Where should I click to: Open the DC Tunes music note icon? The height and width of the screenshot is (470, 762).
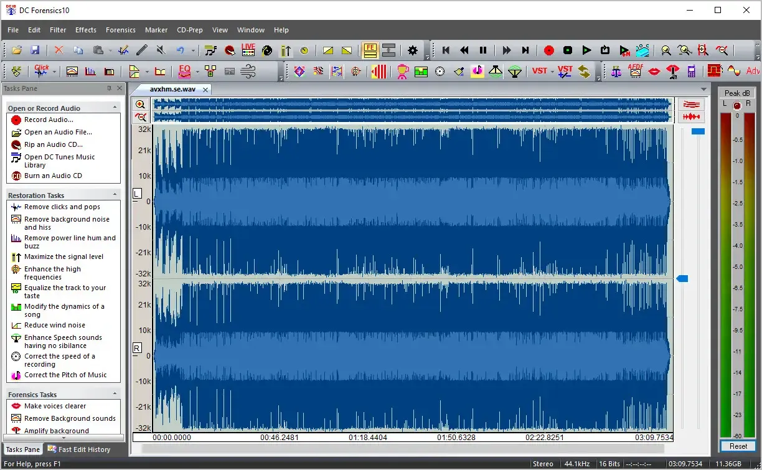pyautogui.click(x=210, y=50)
